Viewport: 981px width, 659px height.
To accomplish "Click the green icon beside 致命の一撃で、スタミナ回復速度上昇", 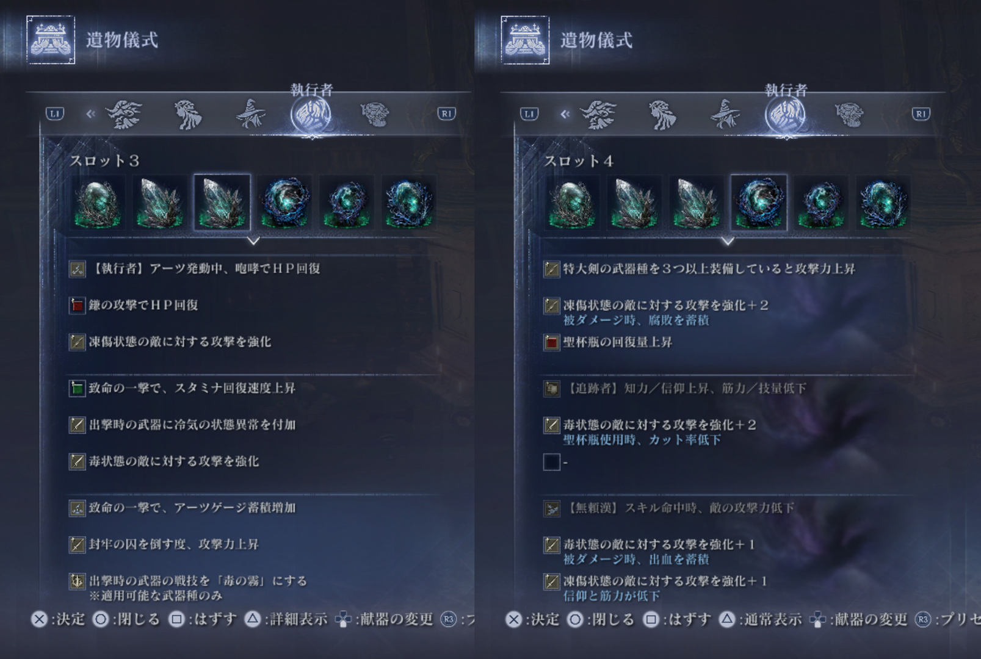I will coord(77,388).
